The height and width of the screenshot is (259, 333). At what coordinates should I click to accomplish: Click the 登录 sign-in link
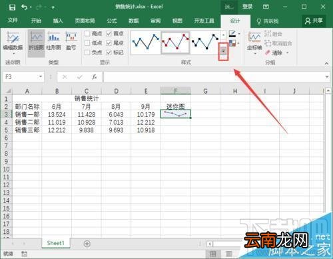pyautogui.click(x=247, y=7)
